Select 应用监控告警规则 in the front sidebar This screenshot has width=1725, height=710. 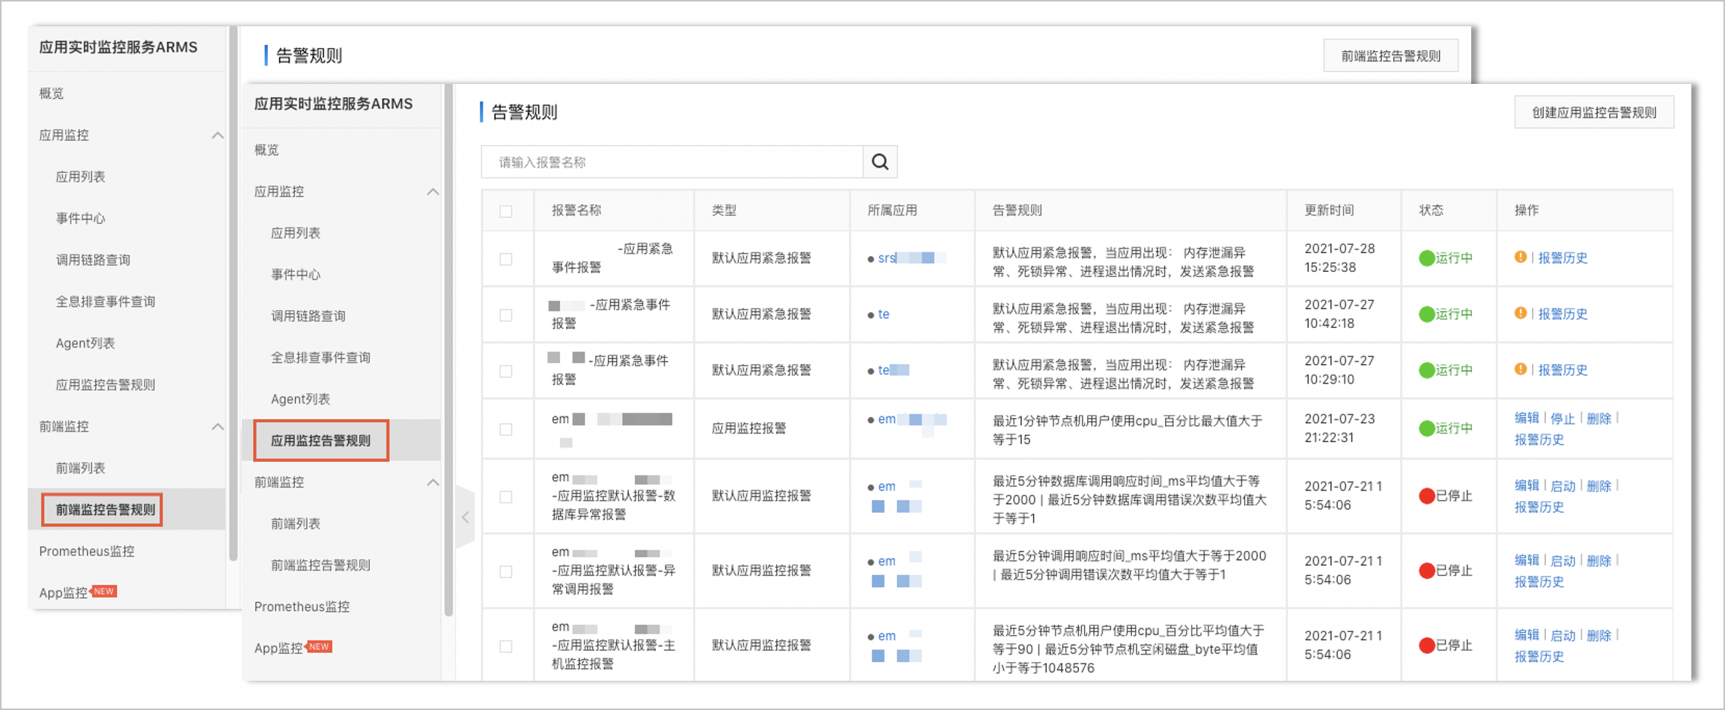pos(321,440)
